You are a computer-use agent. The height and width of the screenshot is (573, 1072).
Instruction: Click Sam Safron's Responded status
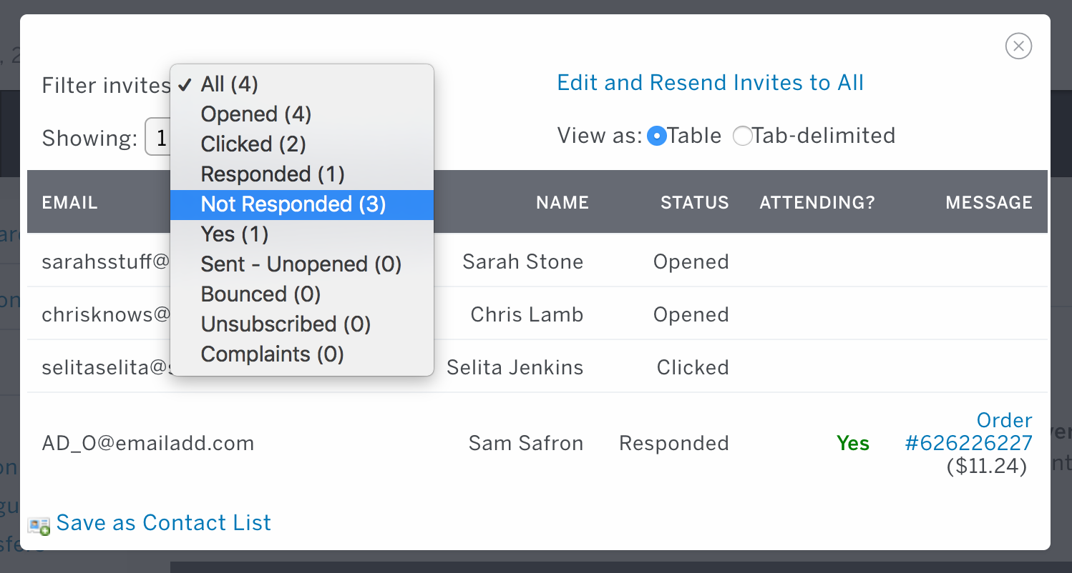click(x=674, y=444)
